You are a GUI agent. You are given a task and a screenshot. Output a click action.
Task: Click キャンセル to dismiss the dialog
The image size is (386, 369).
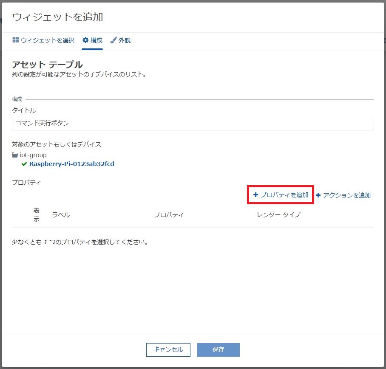[168, 349]
